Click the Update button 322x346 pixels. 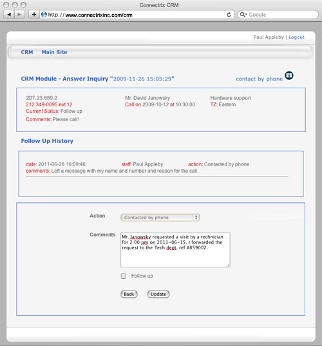point(158,294)
